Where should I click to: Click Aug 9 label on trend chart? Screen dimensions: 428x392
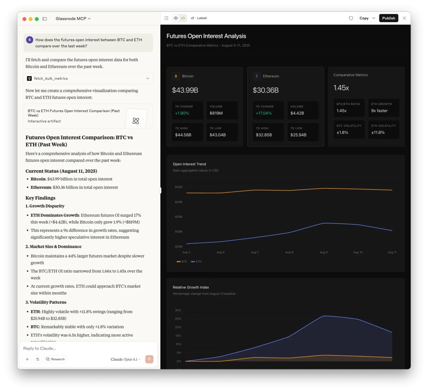pyautogui.click(x=323, y=252)
